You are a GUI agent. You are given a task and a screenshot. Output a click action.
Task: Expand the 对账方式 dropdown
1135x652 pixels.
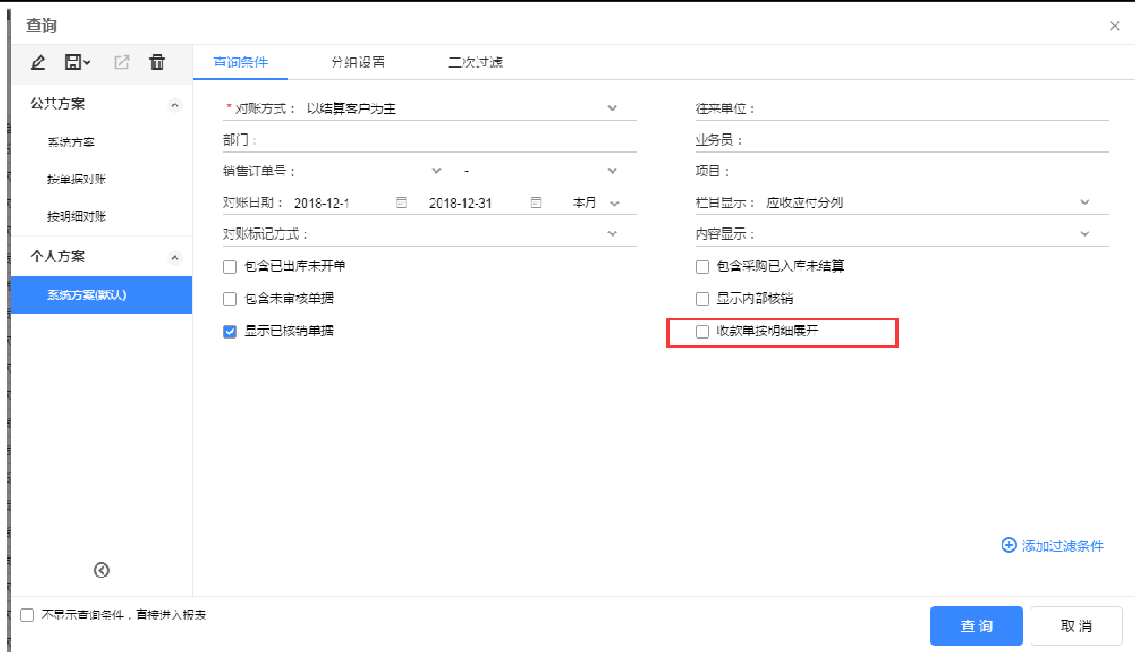[x=613, y=109]
